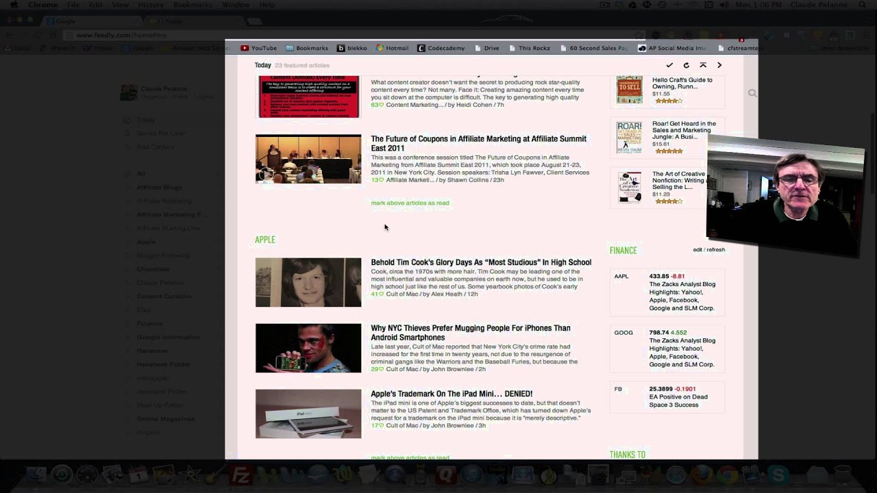This screenshot has width=877, height=493.
Task: Click the ROAR! book cover image
Action: (x=629, y=138)
